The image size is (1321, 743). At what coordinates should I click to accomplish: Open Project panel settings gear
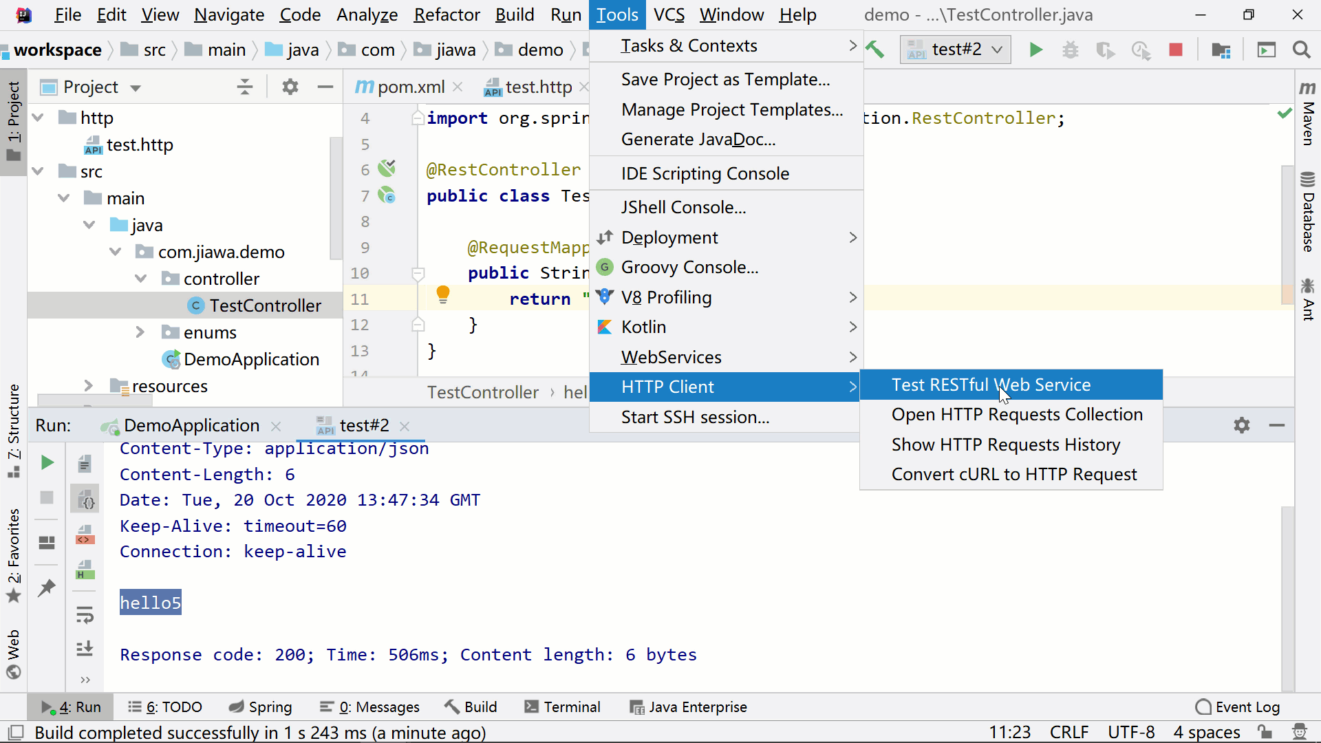pos(290,87)
